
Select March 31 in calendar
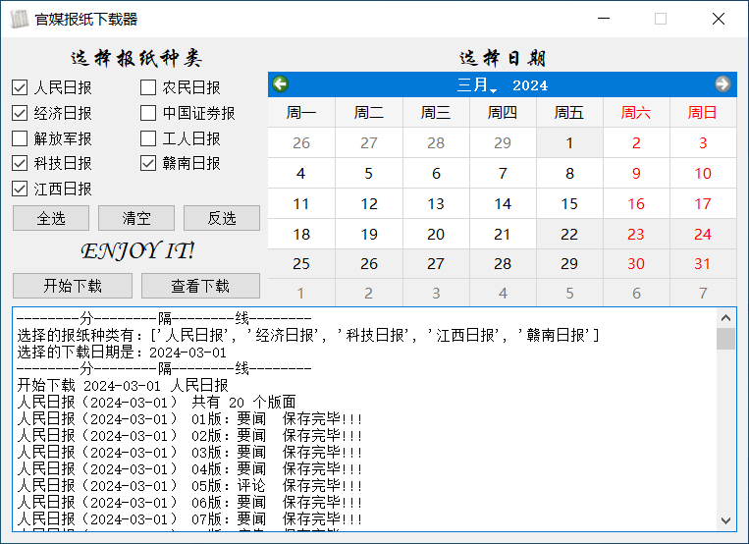(703, 264)
